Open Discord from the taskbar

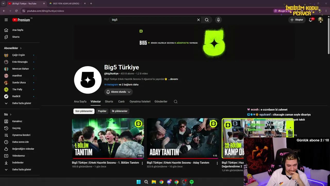[169, 182]
